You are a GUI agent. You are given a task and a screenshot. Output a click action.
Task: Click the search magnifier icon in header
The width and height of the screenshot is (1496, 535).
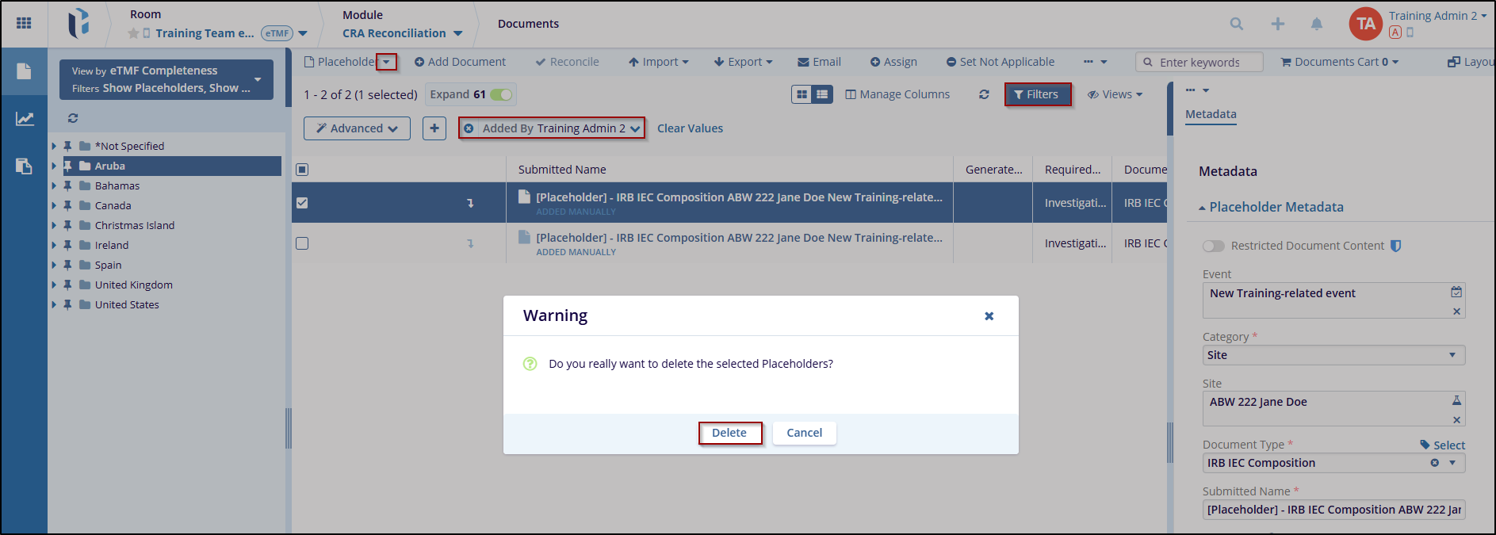pos(1236,24)
